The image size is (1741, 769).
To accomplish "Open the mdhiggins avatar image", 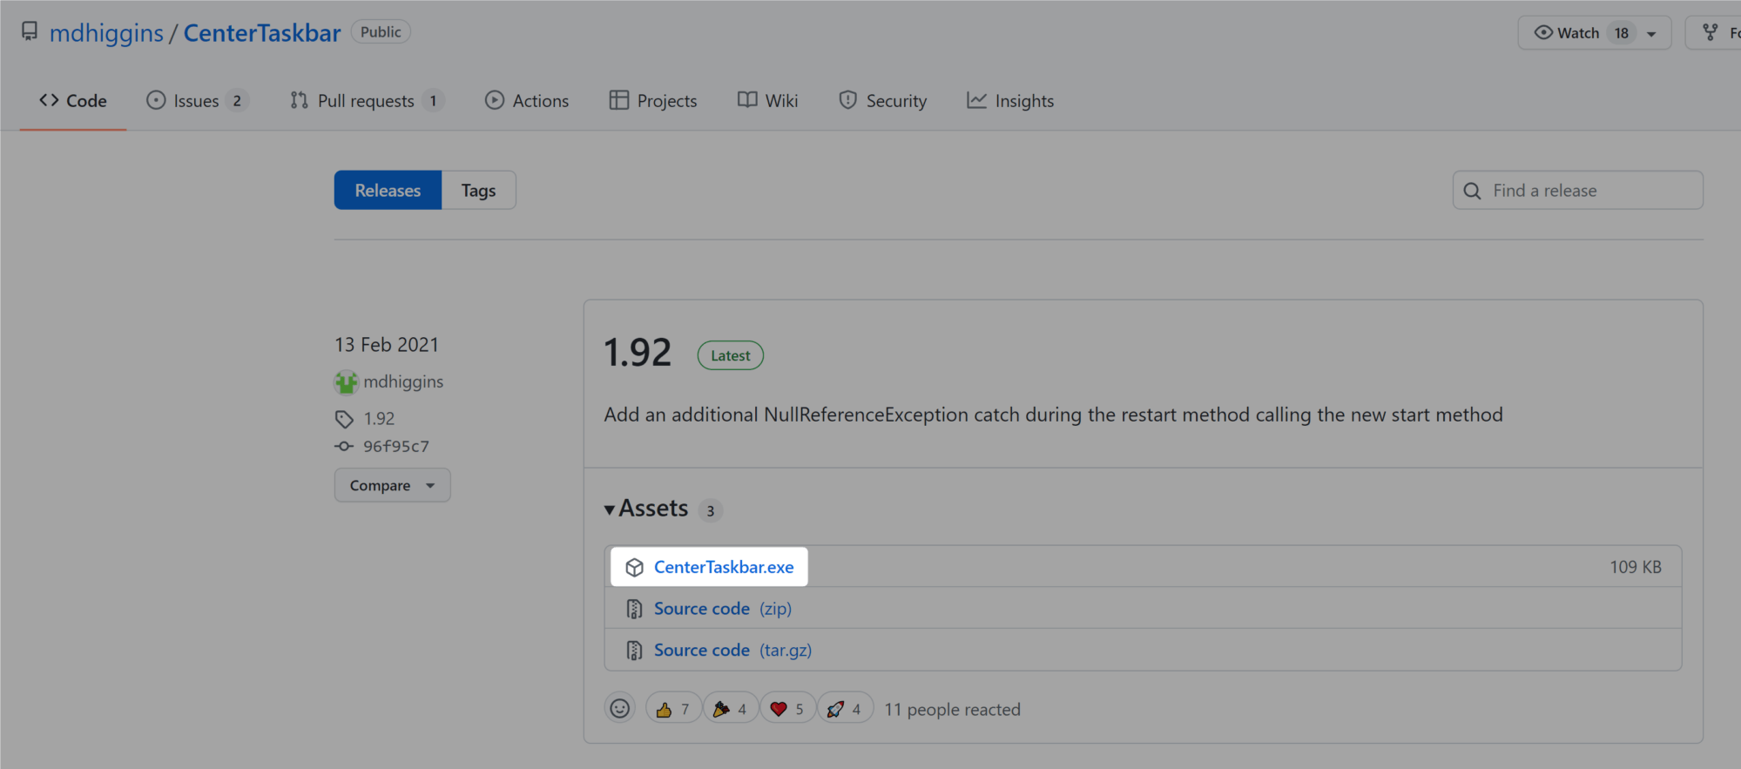I will pos(346,382).
